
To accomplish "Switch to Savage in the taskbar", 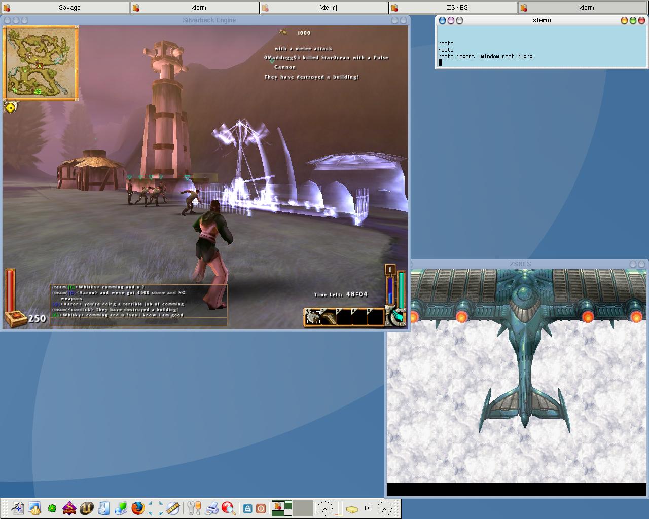I will 65,7.
